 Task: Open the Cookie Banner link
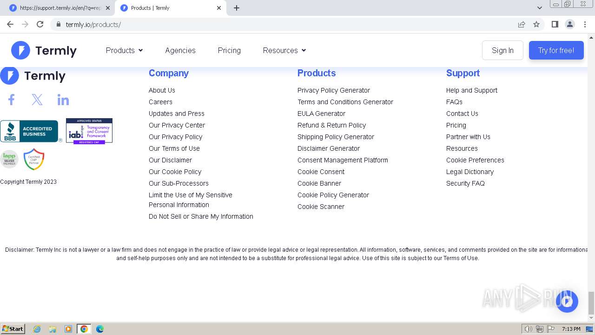click(x=319, y=183)
